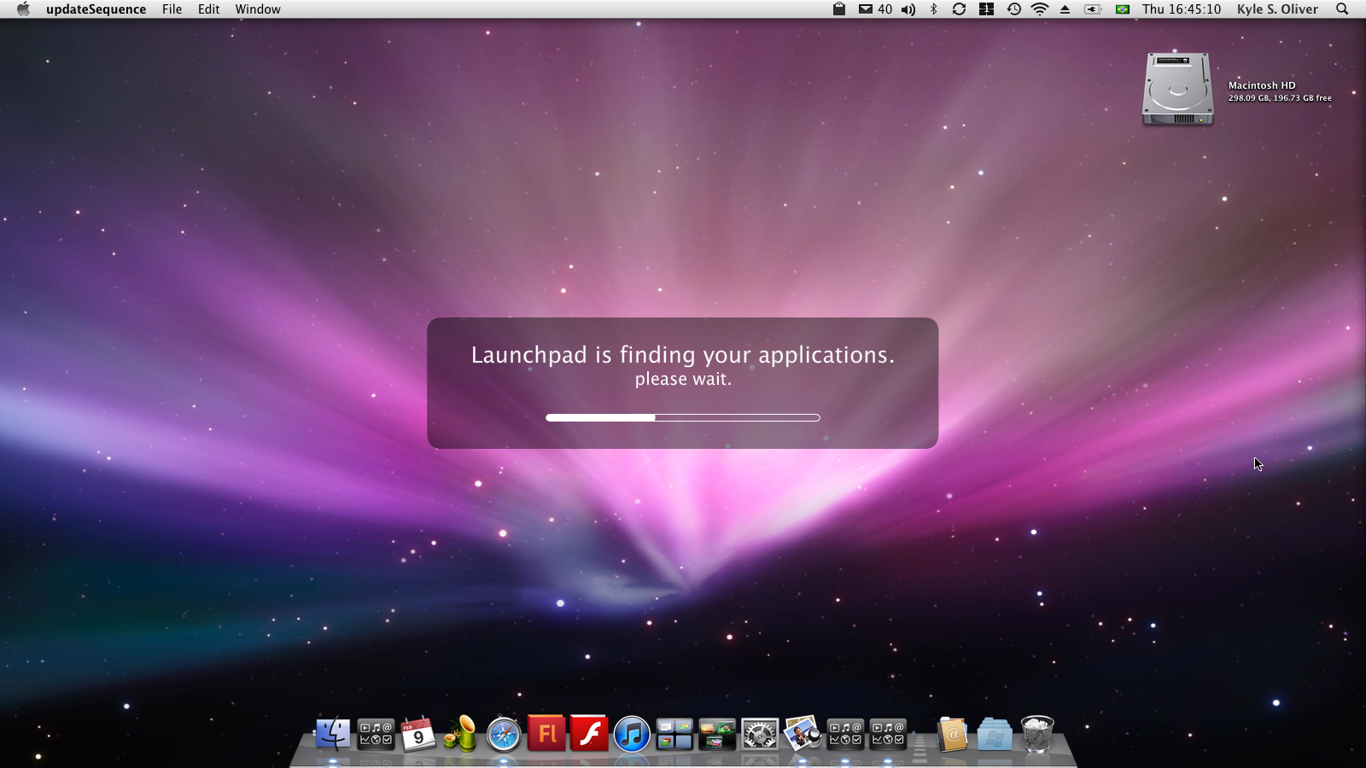Screen dimensions: 1366x768
Task: Open Address Book in the dock
Action: [952, 734]
